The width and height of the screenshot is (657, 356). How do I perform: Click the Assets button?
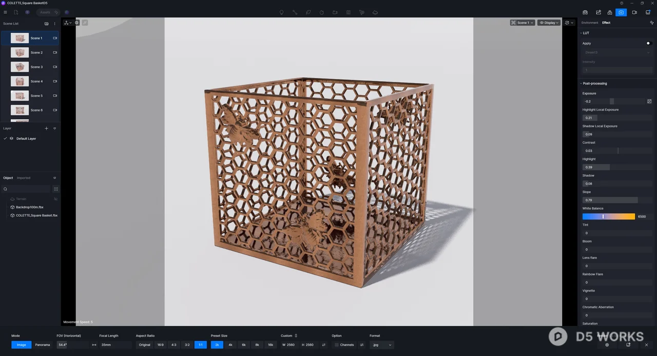click(x=48, y=12)
